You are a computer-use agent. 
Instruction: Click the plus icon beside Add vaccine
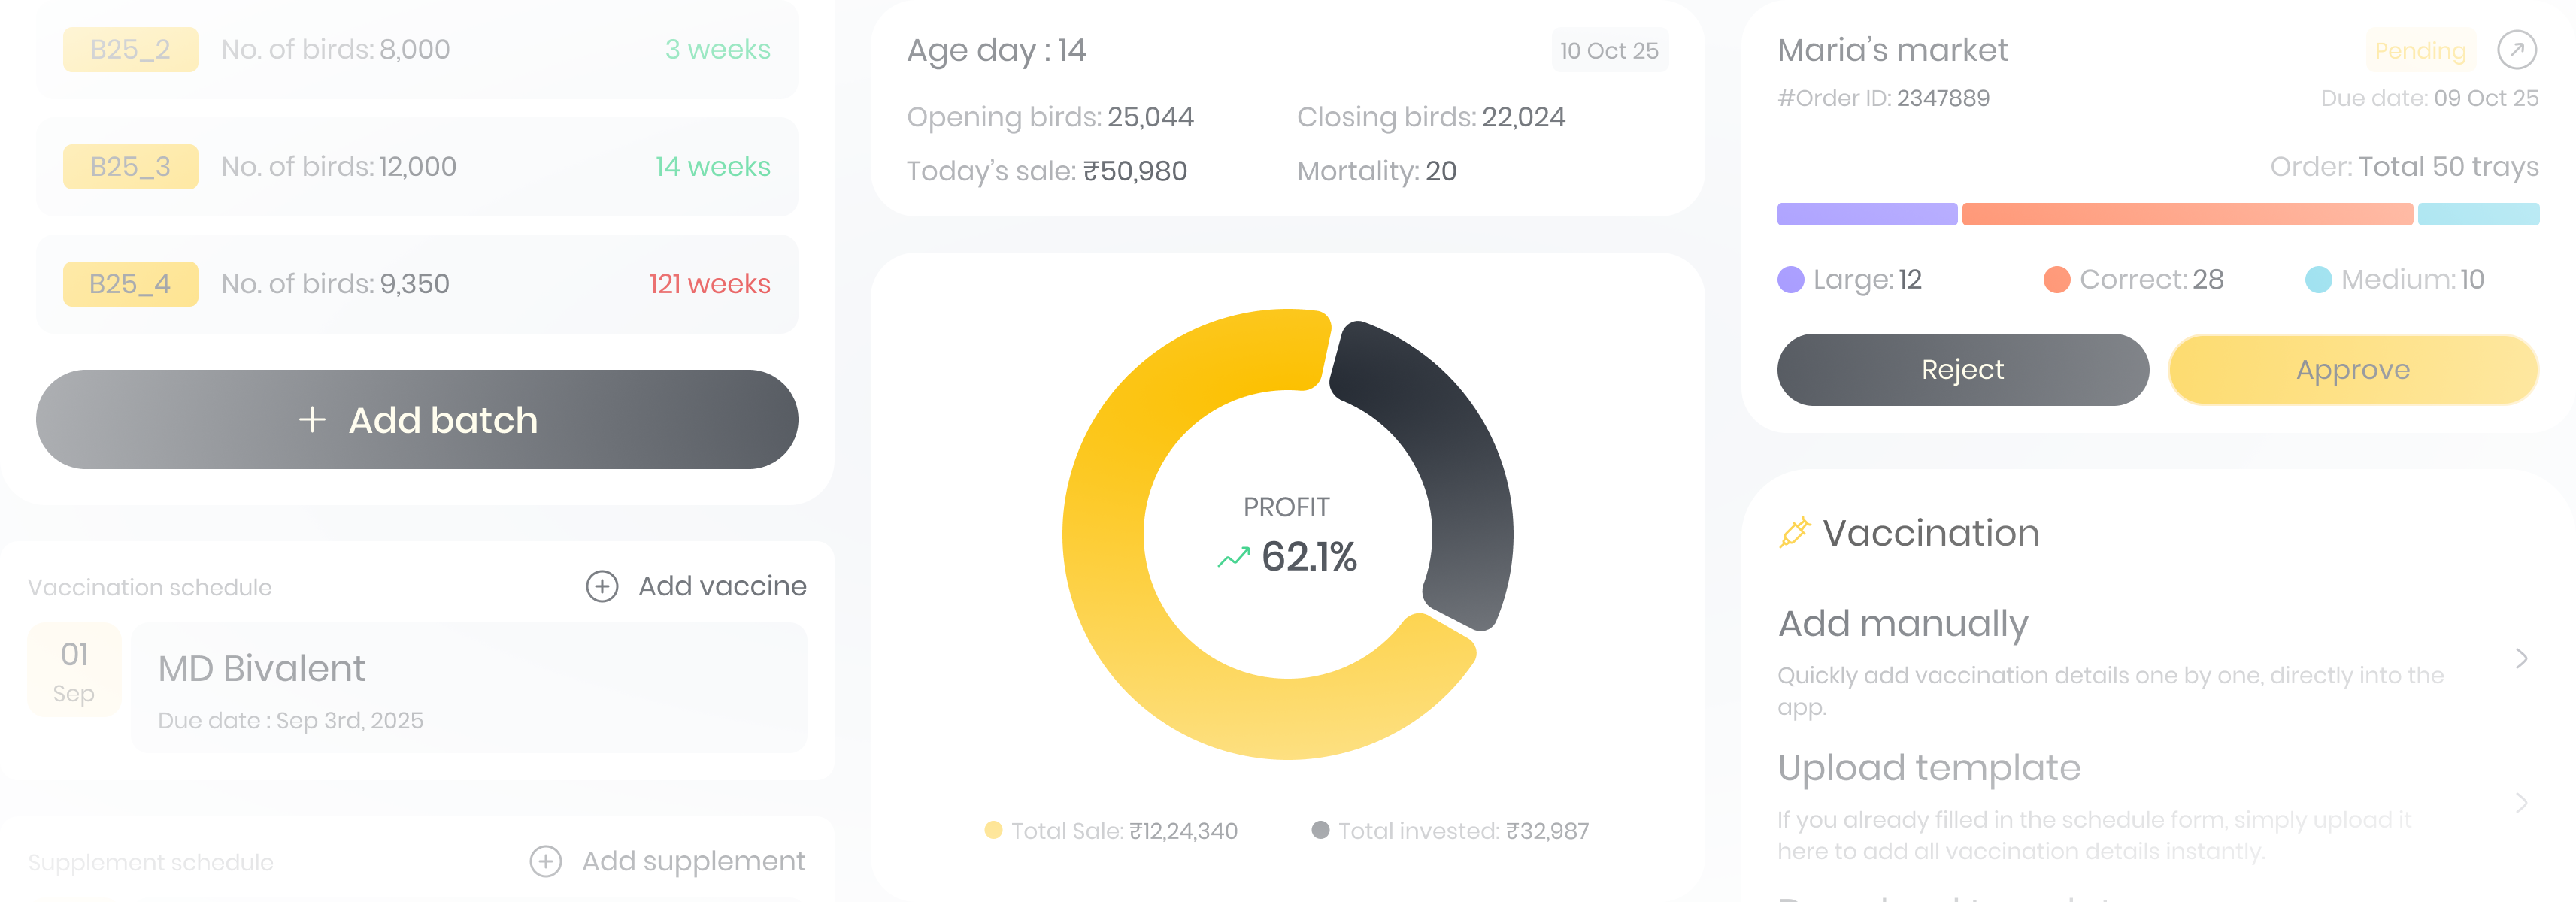(601, 586)
